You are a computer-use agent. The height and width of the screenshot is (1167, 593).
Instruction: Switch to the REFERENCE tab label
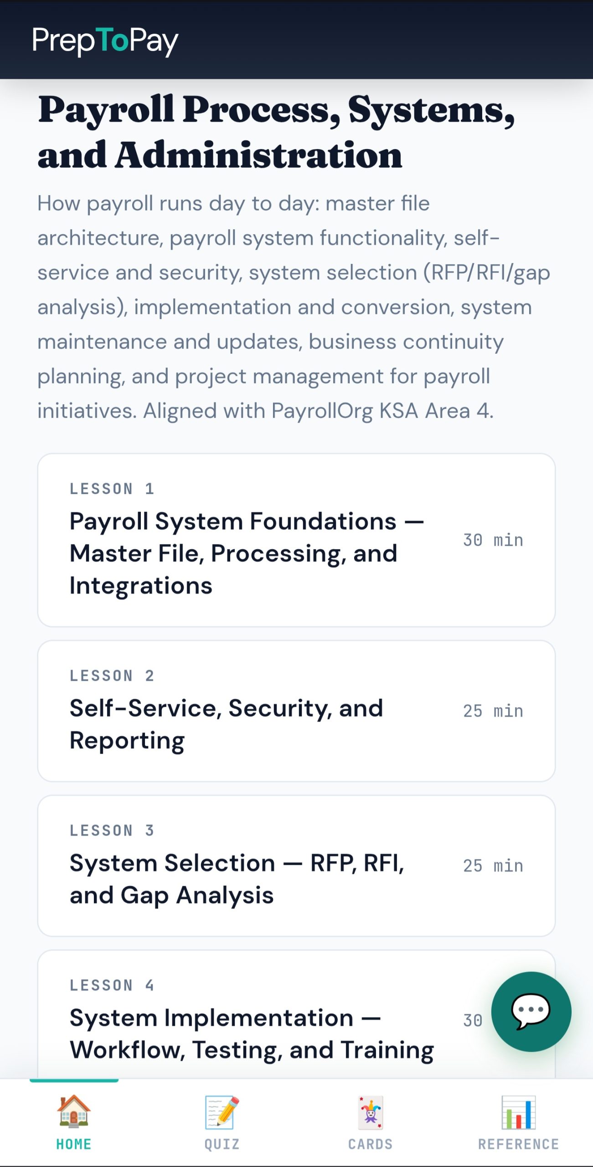pyautogui.click(x=518, y=1144)
